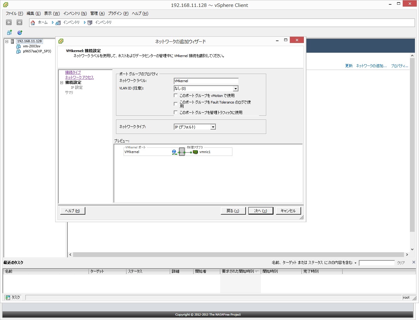The height and width of the screenshot is (320, 419).
Task: Click the ヘルプ button in wizard
Action: [x=72, y=211]
